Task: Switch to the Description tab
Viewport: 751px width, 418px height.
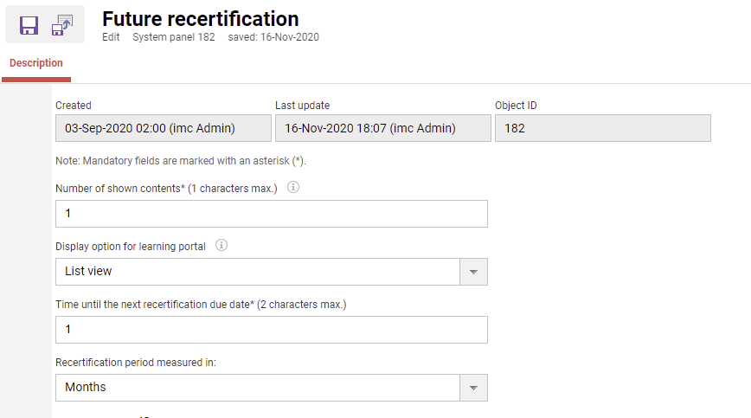Action: coord(36,63)
